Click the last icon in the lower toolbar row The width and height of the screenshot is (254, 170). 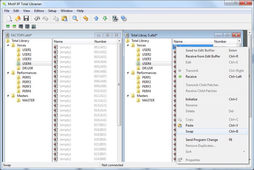34,26
